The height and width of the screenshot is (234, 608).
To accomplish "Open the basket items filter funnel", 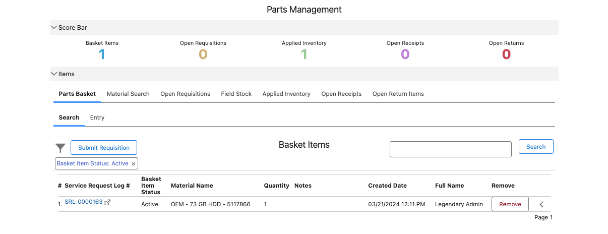I will 60,148.
